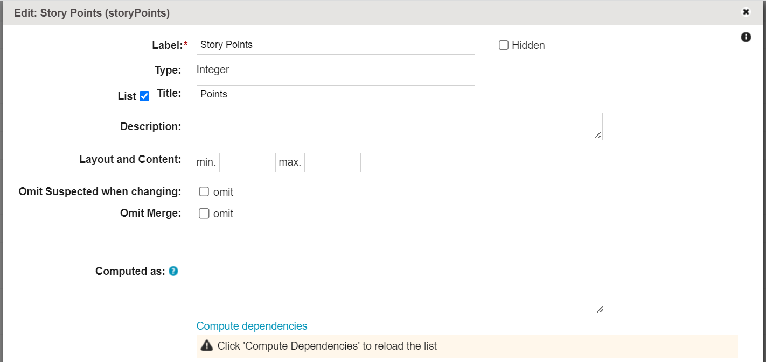Grab the Computed as box resize handle
The image size is (766, 362).
(600, 309)
